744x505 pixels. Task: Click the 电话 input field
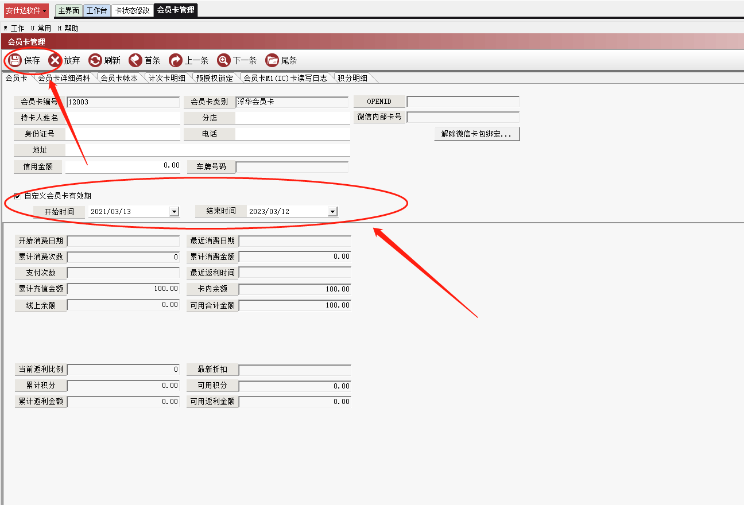coord(293,134)
